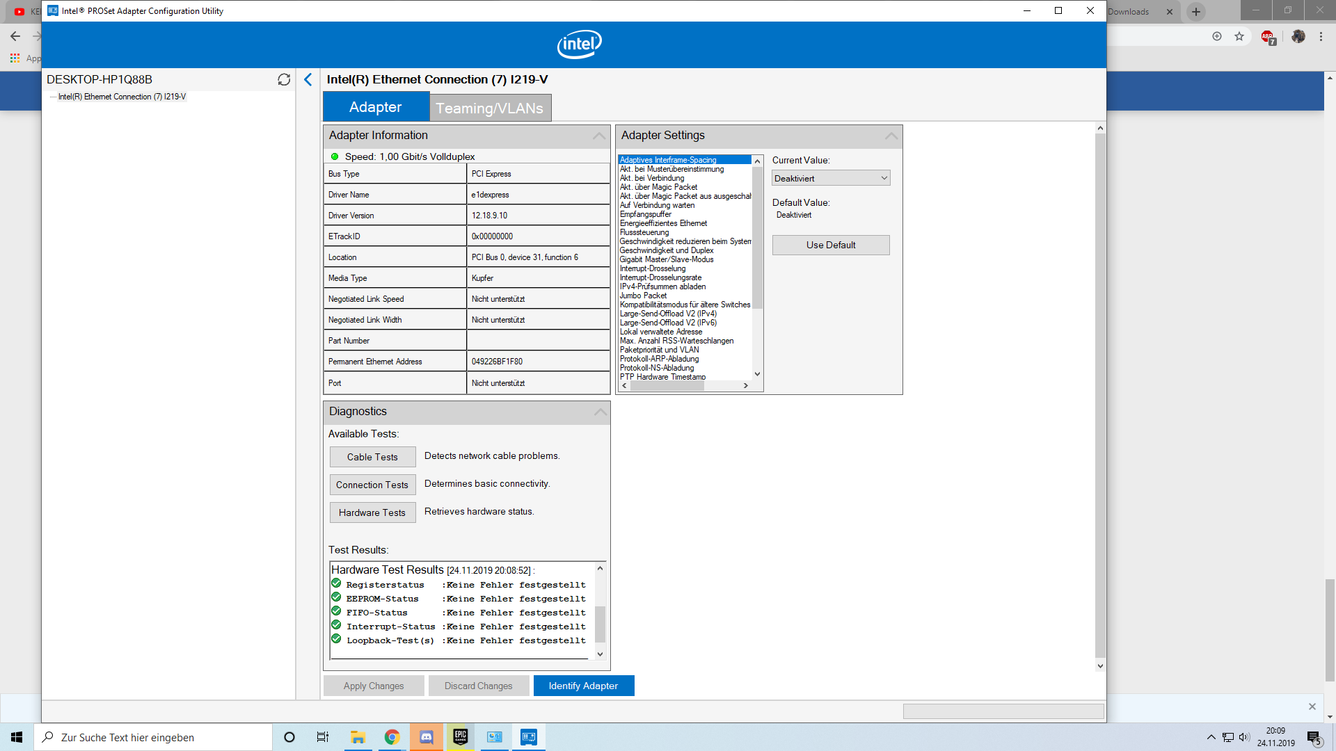Viewport: 1336px width, 751px height.
Task: Open Discord from taskbar
Action: coord(427,737)
